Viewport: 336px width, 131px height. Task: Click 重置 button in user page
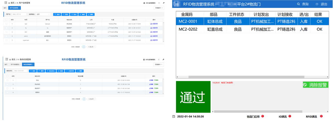click(66, 14)
